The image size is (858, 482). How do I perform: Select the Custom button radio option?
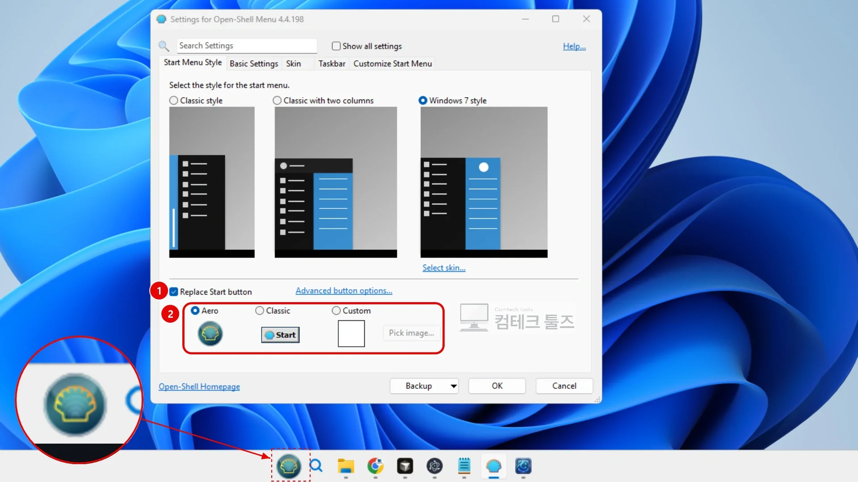tap(336, 311)
